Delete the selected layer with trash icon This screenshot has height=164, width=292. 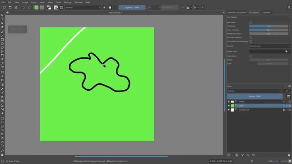tap(289, 155)
